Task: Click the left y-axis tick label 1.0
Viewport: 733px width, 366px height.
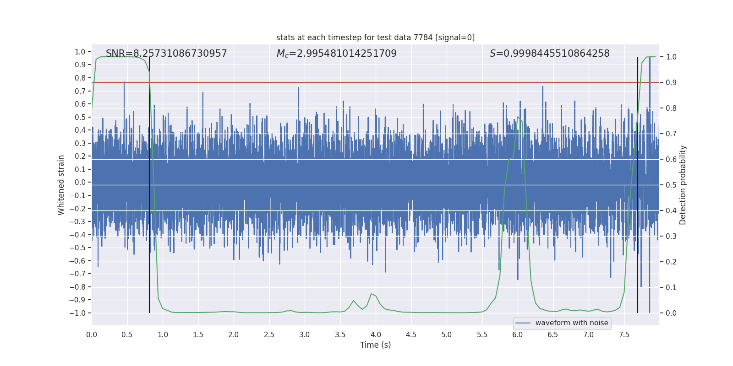Action: 80,52
